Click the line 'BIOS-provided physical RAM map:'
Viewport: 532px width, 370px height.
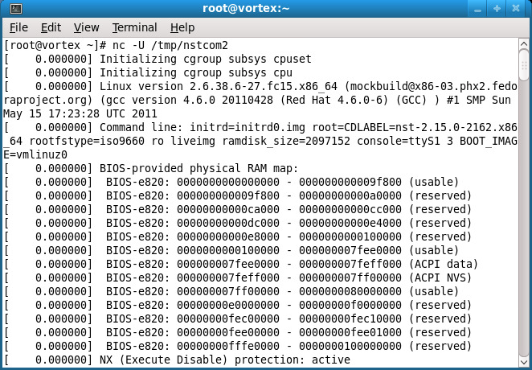point(198,168)
